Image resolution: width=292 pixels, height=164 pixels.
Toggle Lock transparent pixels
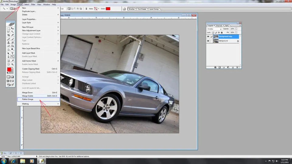coord(213,32)
